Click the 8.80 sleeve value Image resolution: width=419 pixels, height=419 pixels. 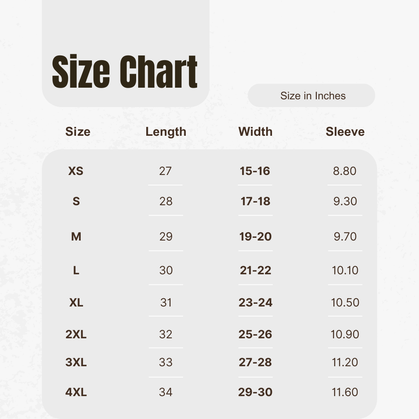(345, 171)
